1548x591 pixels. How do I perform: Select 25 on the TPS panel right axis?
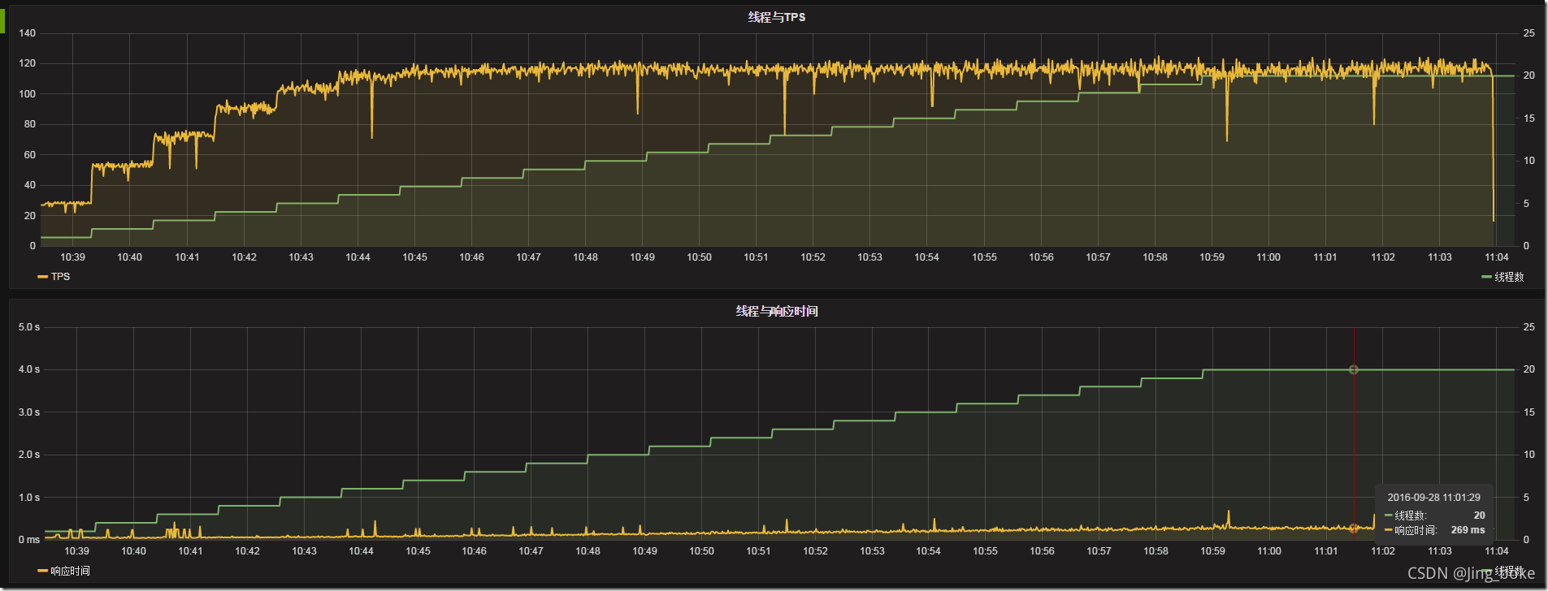point(1528,33)
